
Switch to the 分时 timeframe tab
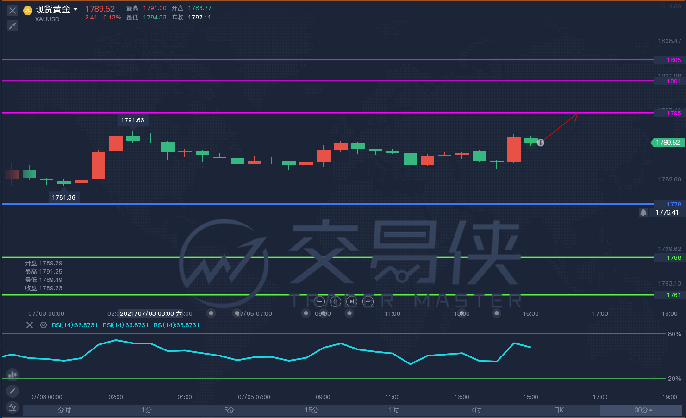tap(64, 410)
